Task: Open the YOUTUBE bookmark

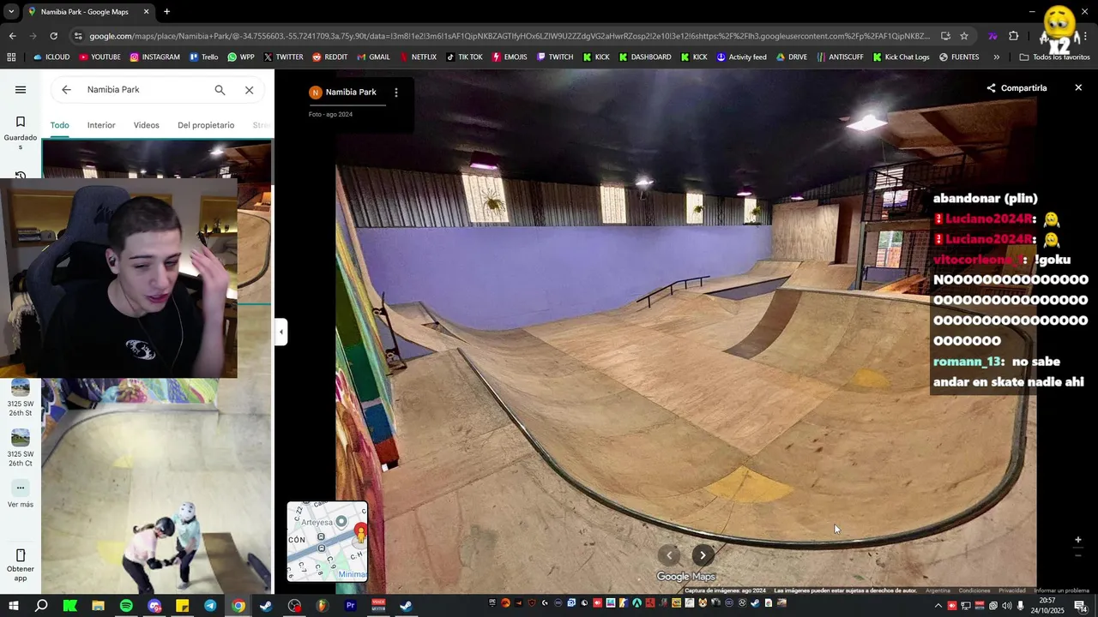Action: pyautogui.click(x=100, y=57)
